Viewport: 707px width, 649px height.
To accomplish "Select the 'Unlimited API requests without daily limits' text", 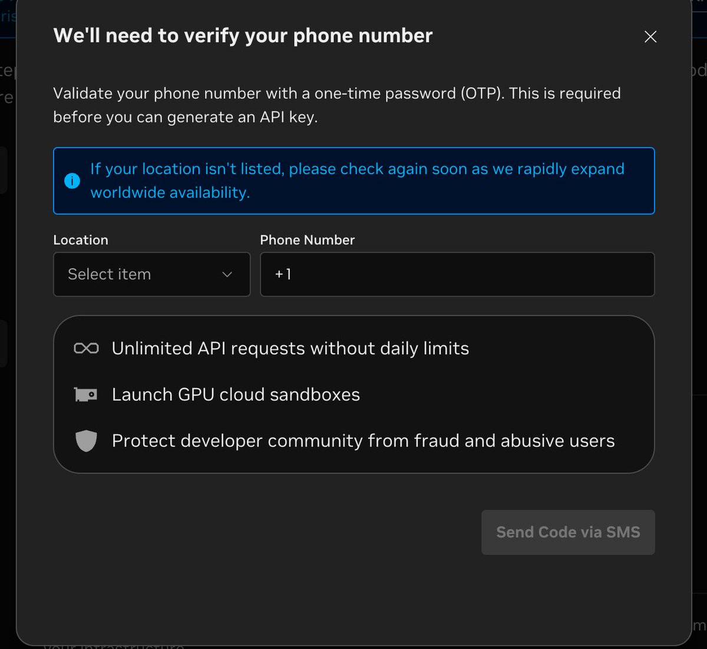I will (290, 349).
